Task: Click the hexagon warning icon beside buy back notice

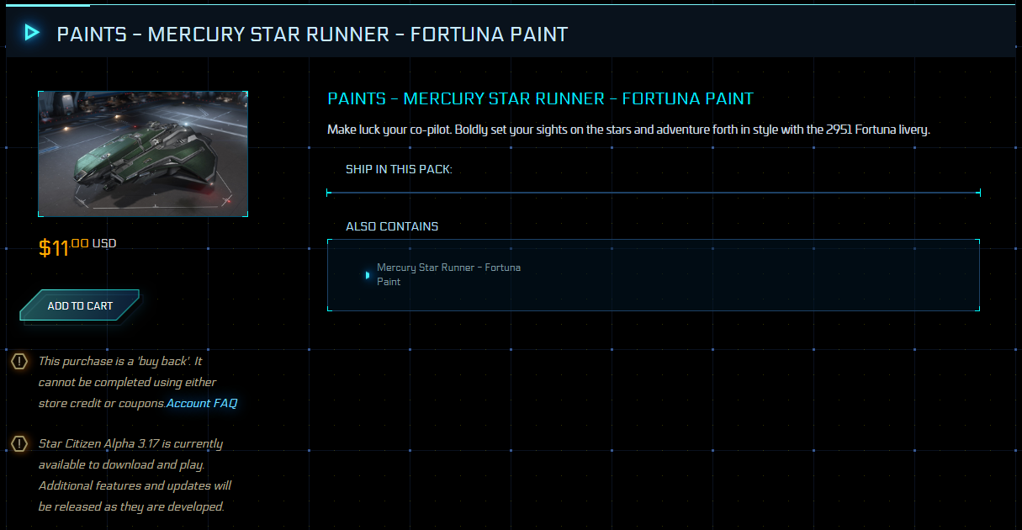Action: 19,362
